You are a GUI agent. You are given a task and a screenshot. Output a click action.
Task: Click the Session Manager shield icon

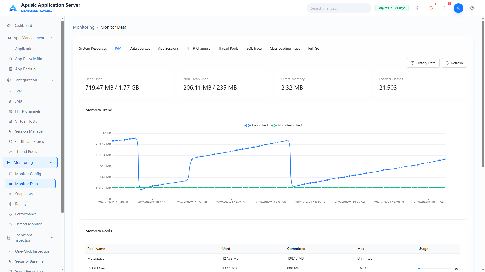tap(11, 131)
